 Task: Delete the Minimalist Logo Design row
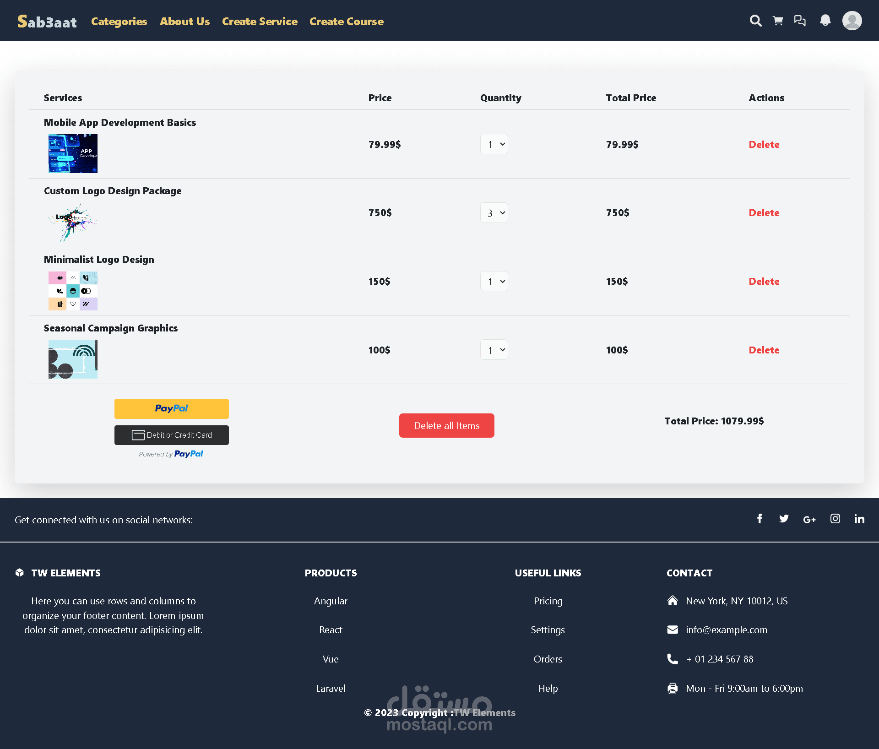tap(764, 282)
